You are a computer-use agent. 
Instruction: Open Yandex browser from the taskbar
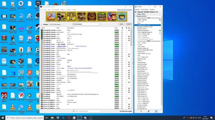(x=74, y=118)
